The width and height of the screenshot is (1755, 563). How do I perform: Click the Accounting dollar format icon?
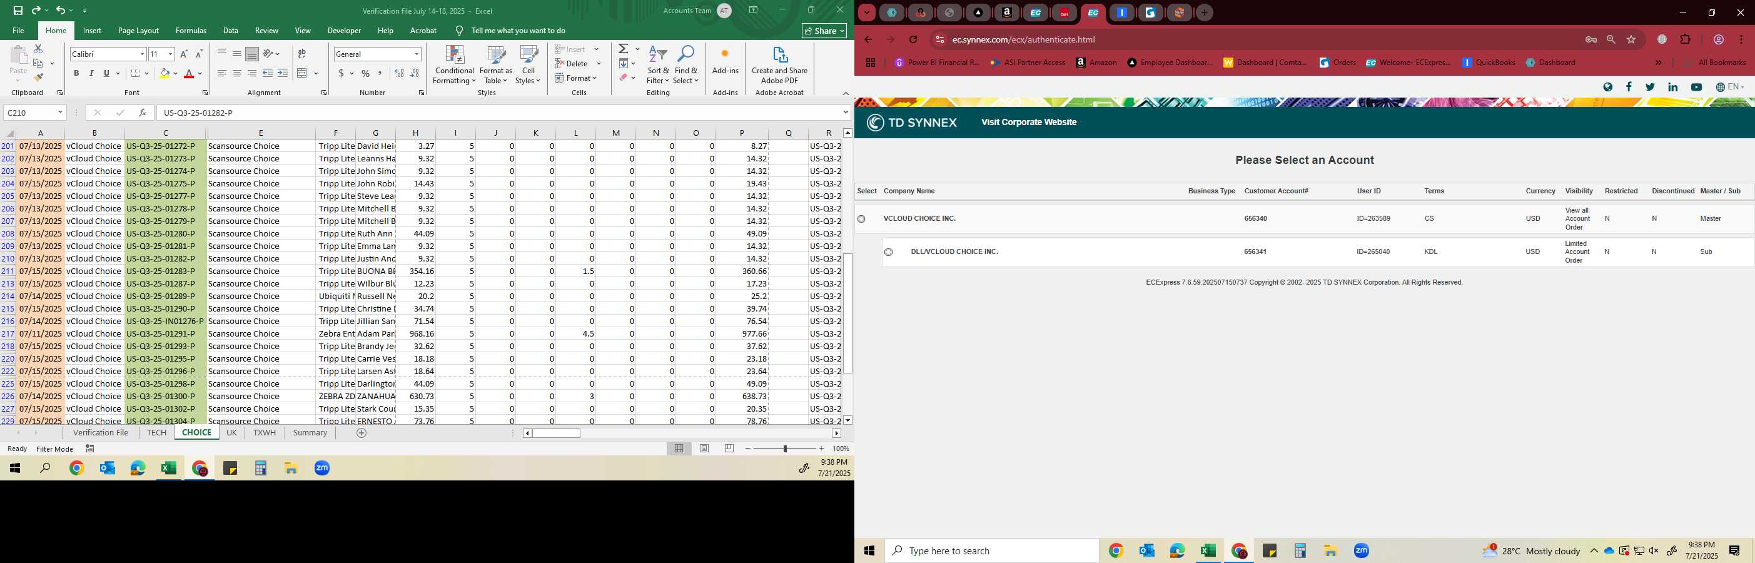[x=341, y=73]
